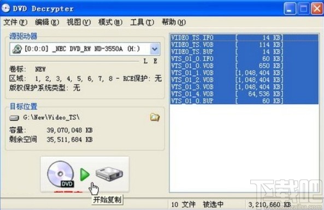Open the 帮助(H) menu
This screenshot has width=324, height=210.
point(174,22)
